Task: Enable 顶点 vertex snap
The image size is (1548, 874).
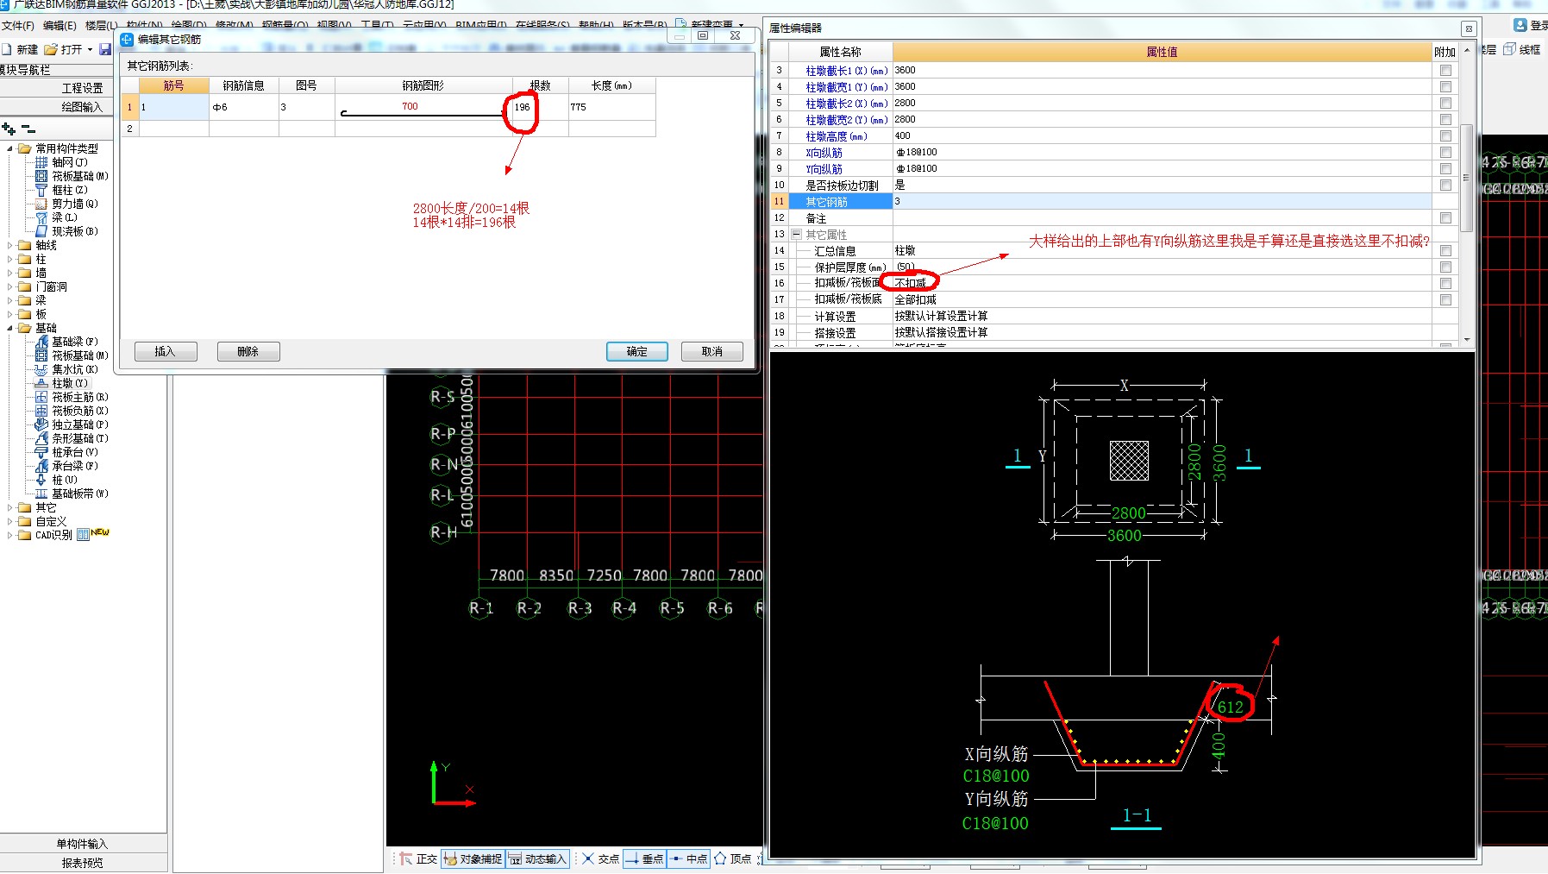Action: tap(732, 859)
